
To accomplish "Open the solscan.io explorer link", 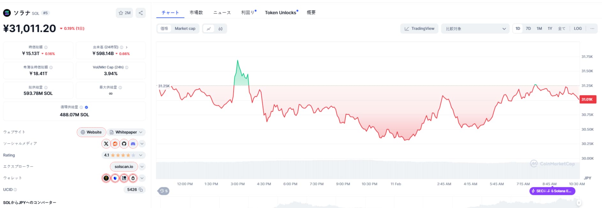I will [124, 167].
